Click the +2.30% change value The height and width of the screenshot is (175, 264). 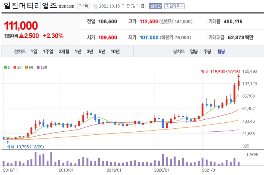click(x=53, y=36)
